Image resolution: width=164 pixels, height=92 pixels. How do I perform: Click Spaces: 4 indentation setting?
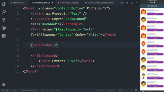[x=111, y=90]
